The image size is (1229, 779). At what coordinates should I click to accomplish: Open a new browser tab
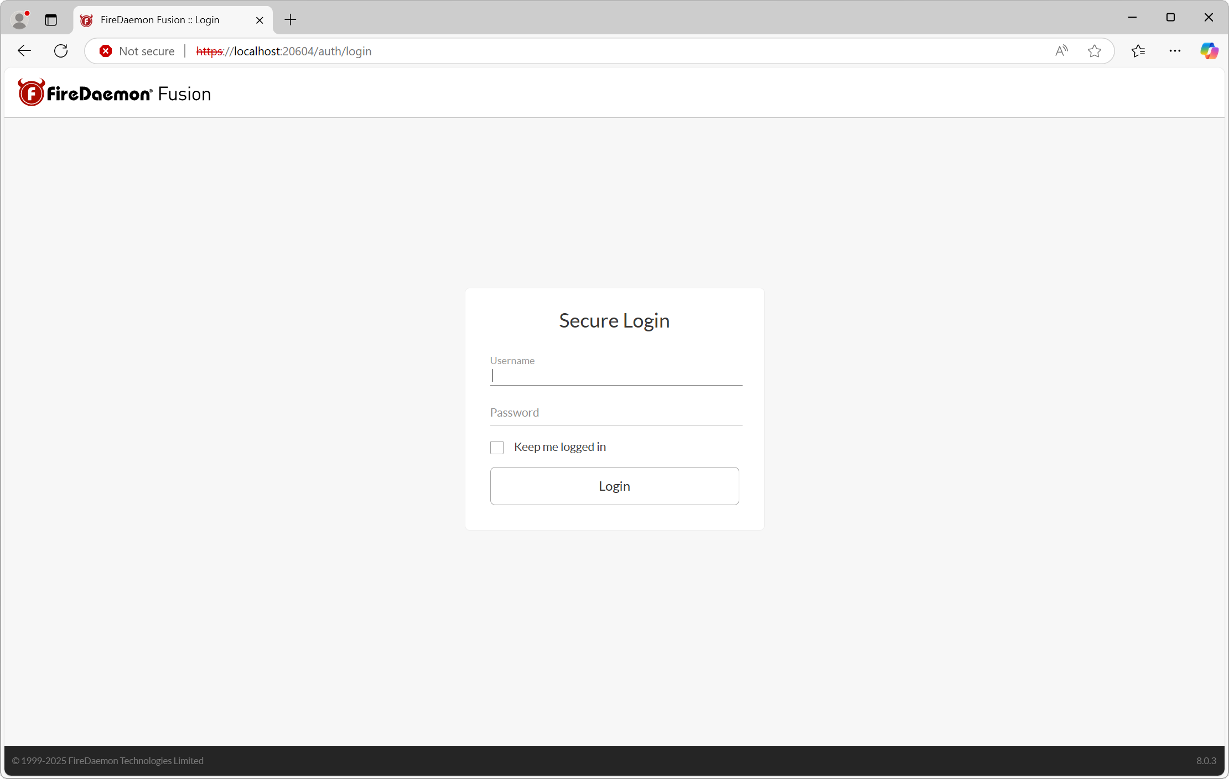pos(290,20)
